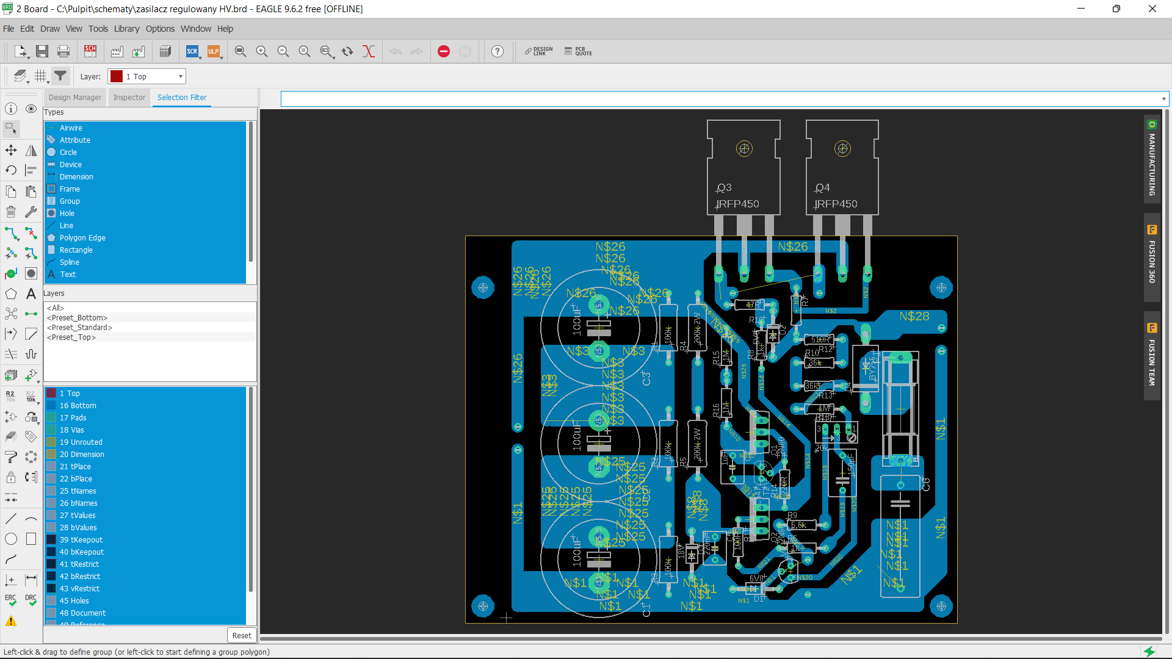1172x659 pixels.
Task: Open the Library menu
Action: (x=126, y=29)
